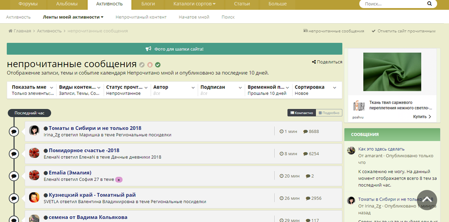This screenshot has width=449, height=222.
Task: Click the home icon in breadcrumb
Action: [10, 31]
